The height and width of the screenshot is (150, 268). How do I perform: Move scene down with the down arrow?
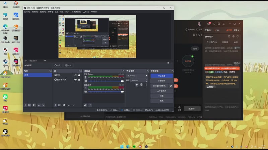coord(43,105)
